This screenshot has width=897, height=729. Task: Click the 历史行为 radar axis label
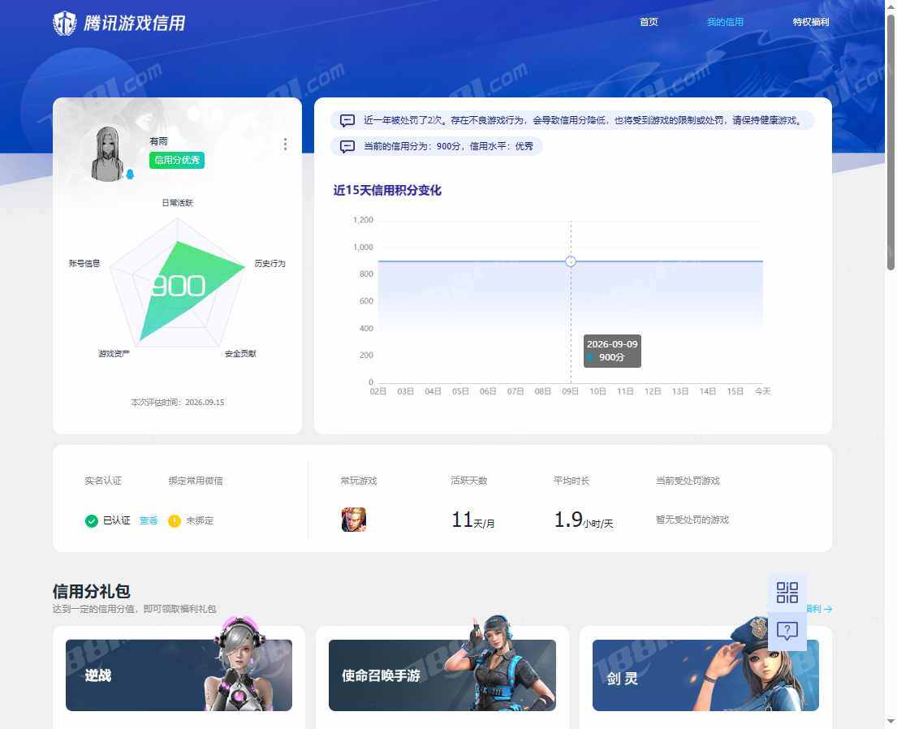(270, 263)
